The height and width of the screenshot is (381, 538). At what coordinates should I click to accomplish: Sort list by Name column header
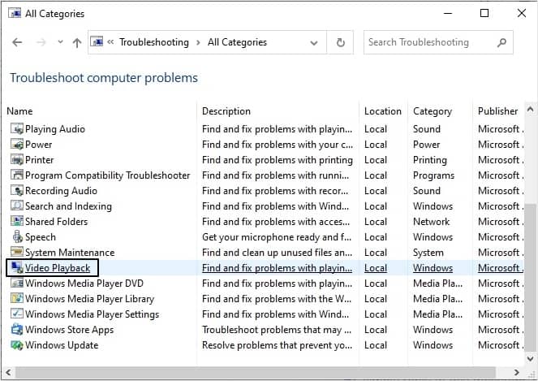(19, 110)
